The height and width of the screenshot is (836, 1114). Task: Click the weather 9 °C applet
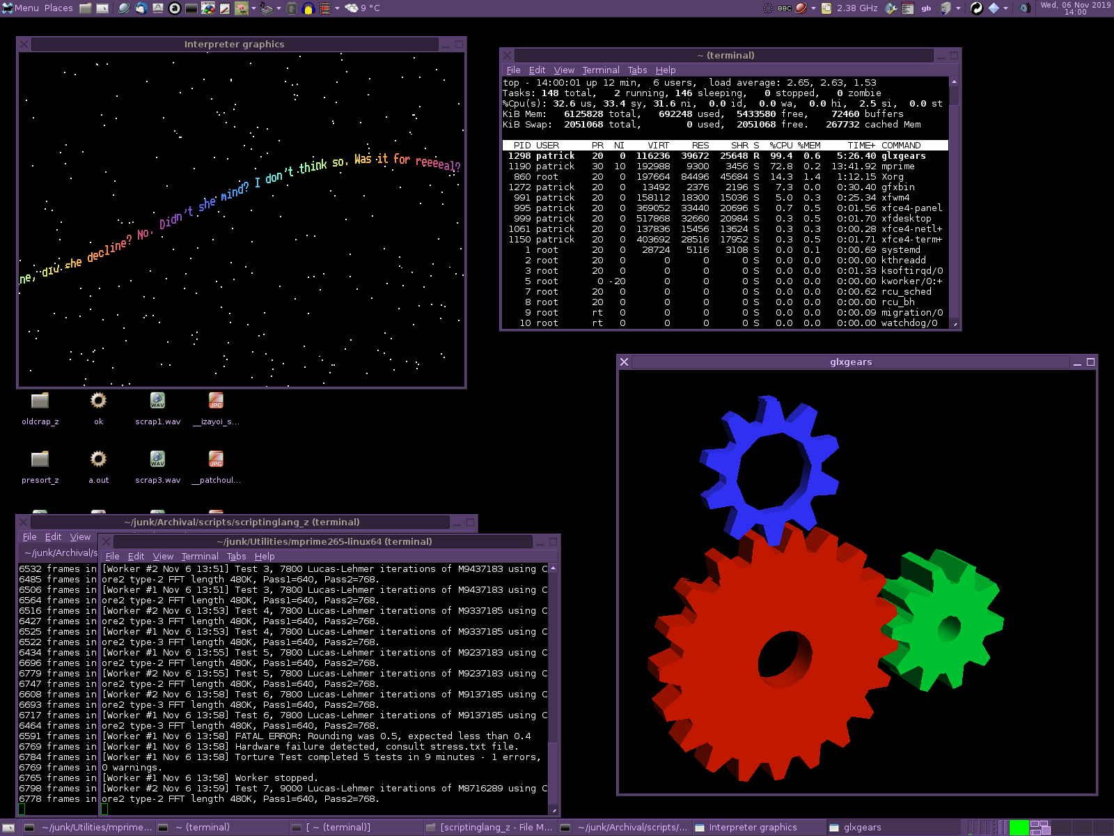362,8
